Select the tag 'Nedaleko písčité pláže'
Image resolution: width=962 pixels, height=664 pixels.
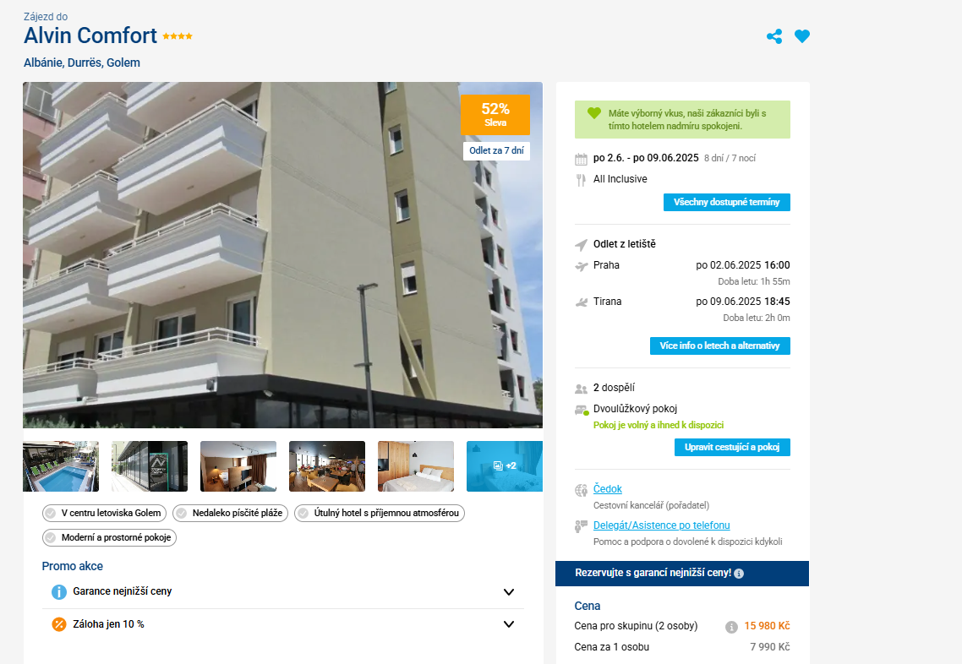pos(231,513)
